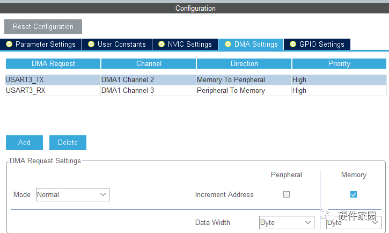Viewport: 389px width, 233px height.
Task: Sort by Priority column header
Action: 339,63
